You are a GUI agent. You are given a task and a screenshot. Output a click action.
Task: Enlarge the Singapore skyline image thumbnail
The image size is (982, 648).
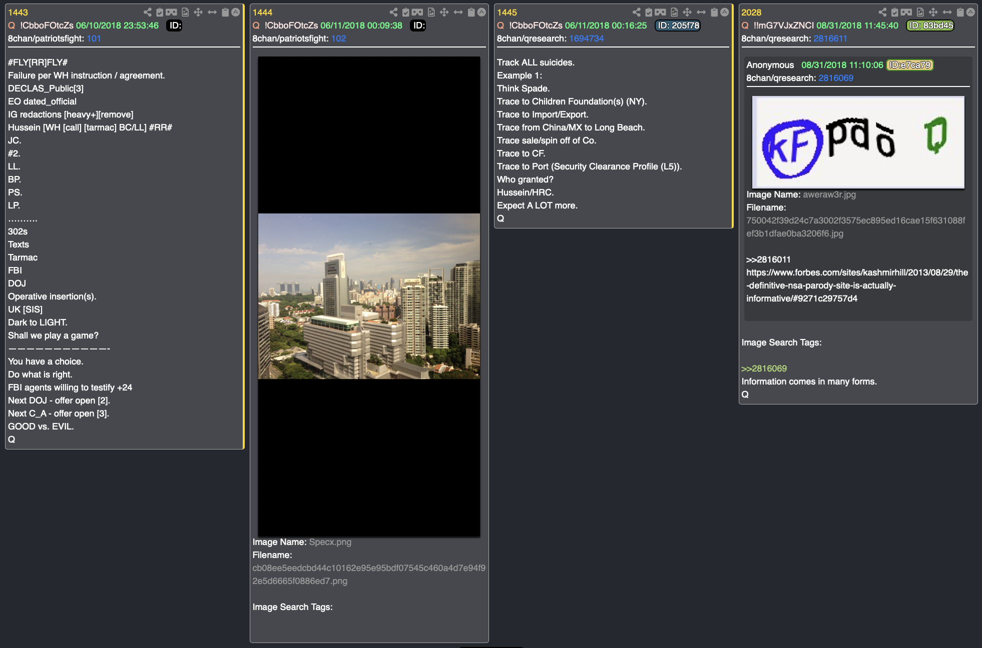[x=369, y=296]
